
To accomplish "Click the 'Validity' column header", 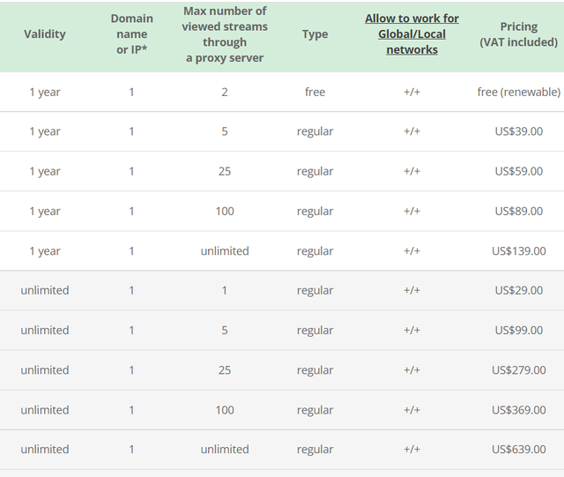I will (45, 34).
